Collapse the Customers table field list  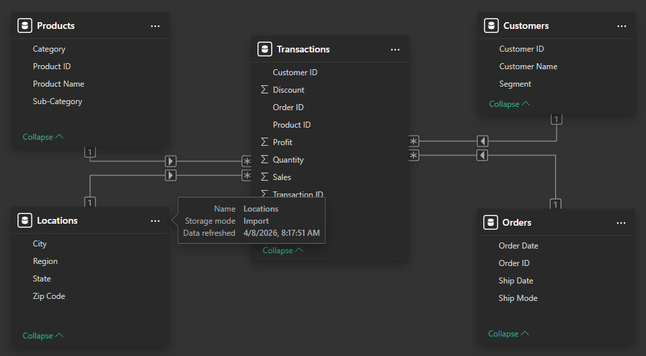[509, 104]
